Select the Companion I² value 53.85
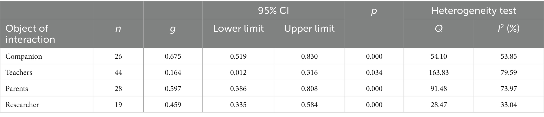544x117 pixels. click(509, 56)
